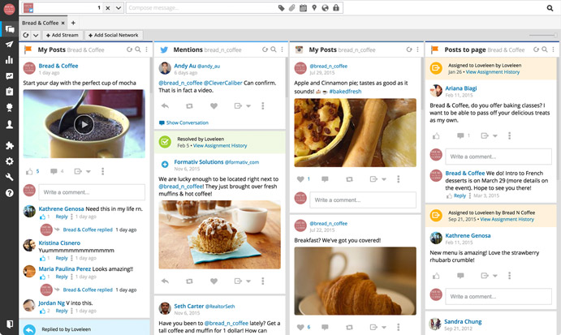The width and height of the screenshot is (561, 335).
Task: Close the Bread & Coffee tab
Action: point(63,23)
